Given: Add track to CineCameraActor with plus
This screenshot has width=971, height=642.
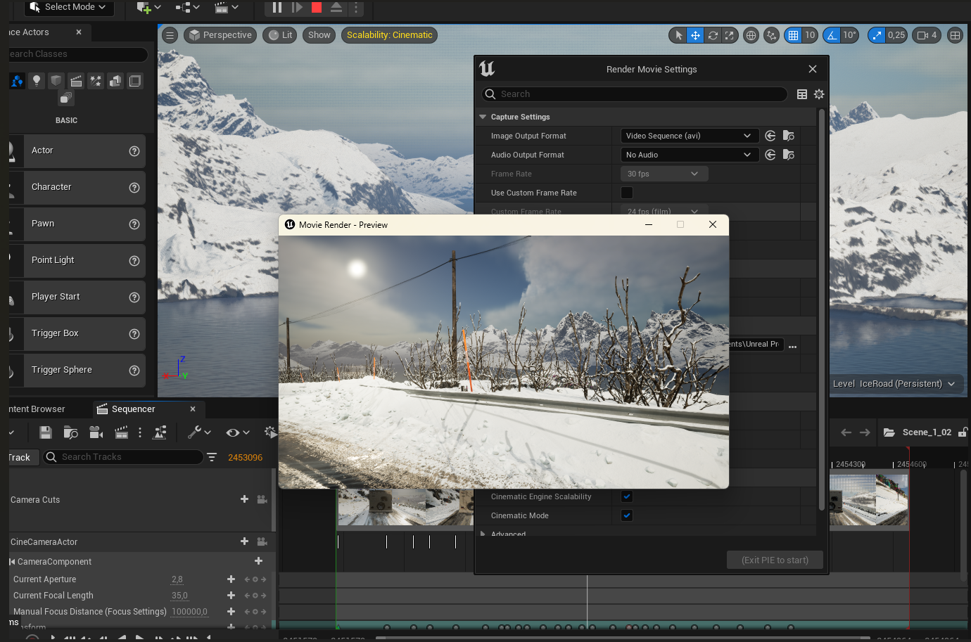Looking at the screenshot, I should click(x=244, y=541).
